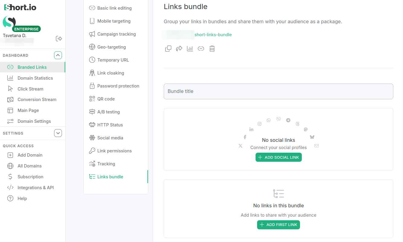Open Click Stream in sidebar

[x=30, y=89]
